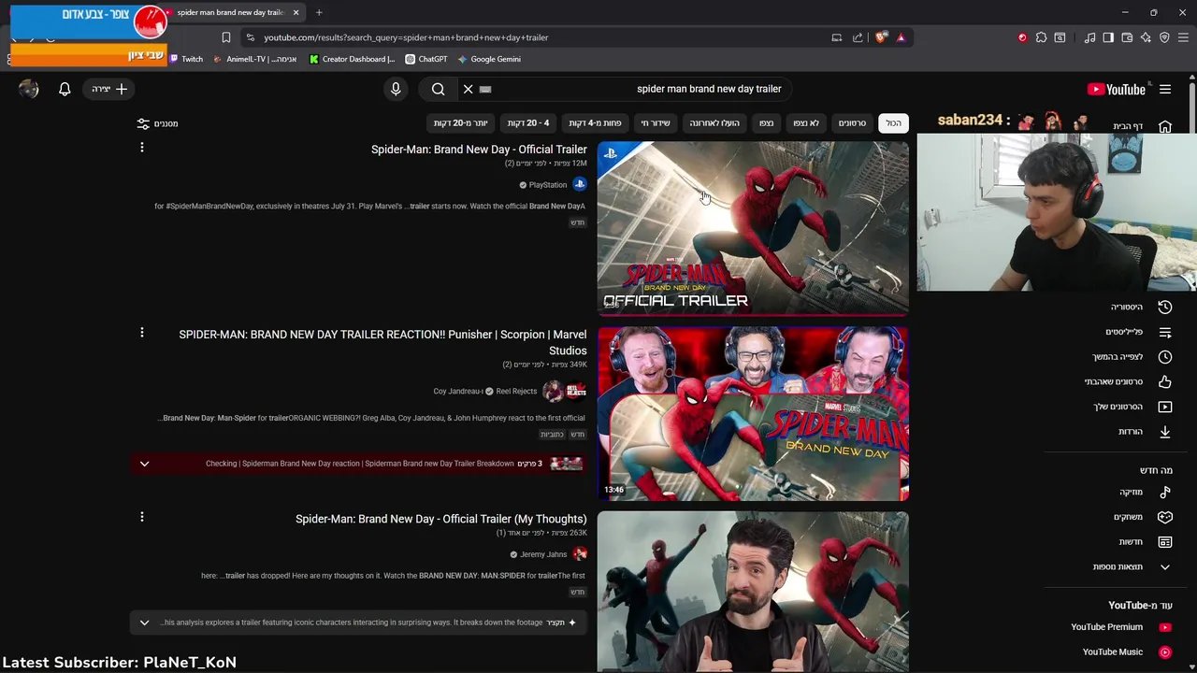Select the Watched (נצפו) filter chip
The height and width of the screenshot is (673, 1197).
[766, 123]
